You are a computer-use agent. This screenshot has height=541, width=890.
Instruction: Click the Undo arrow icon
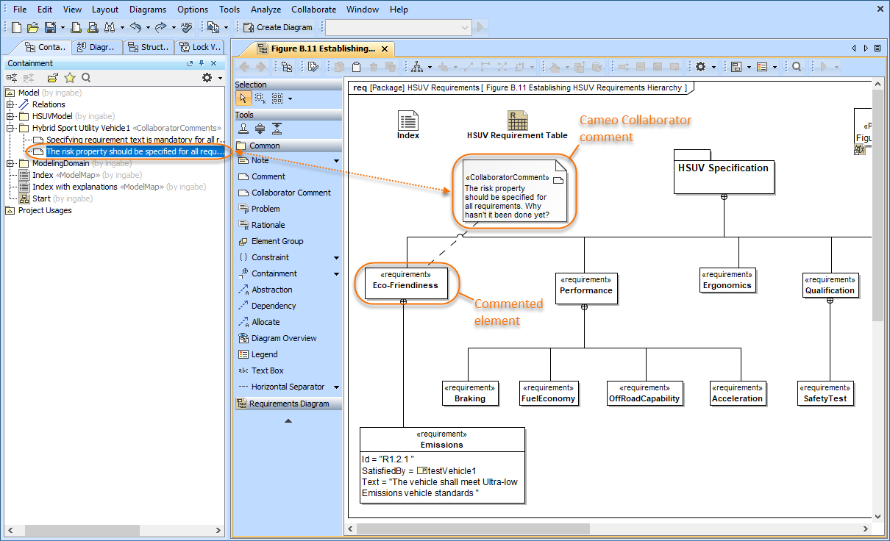135,27
